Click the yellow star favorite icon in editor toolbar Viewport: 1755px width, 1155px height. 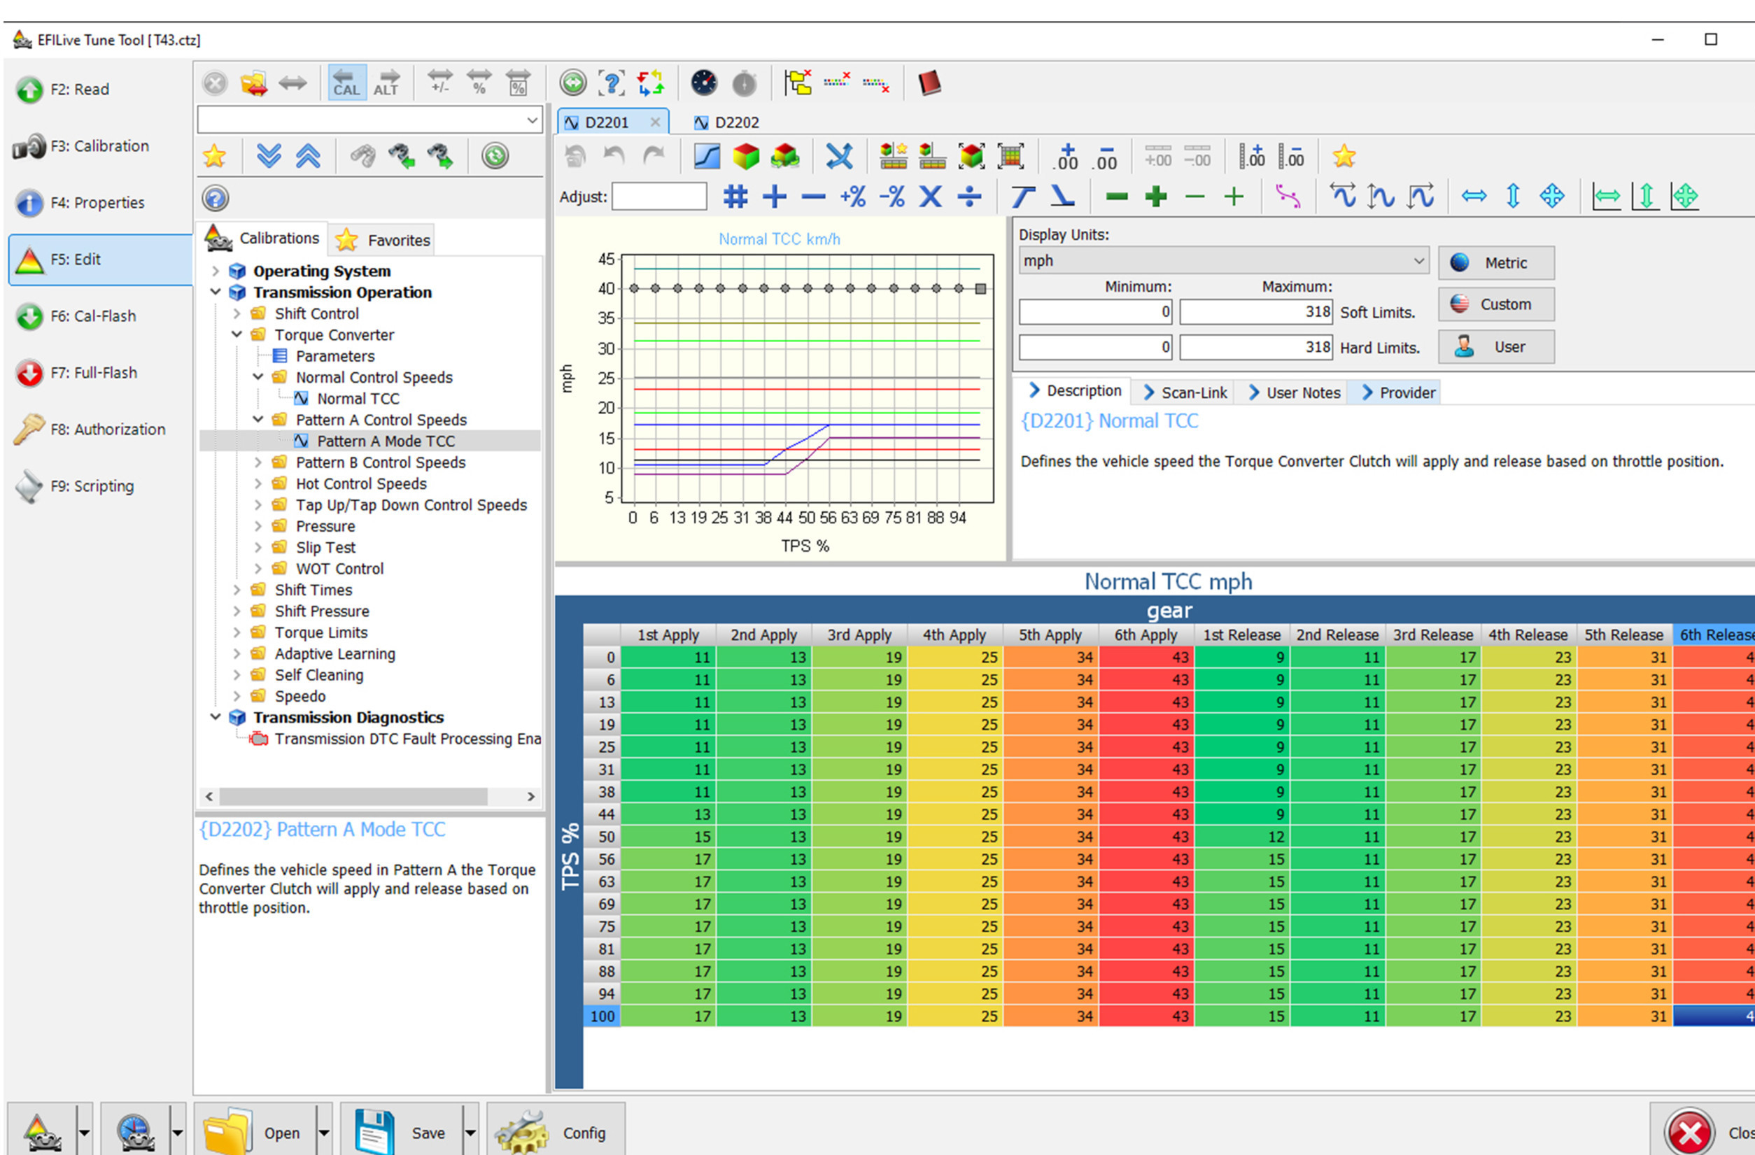point(1344,156)
